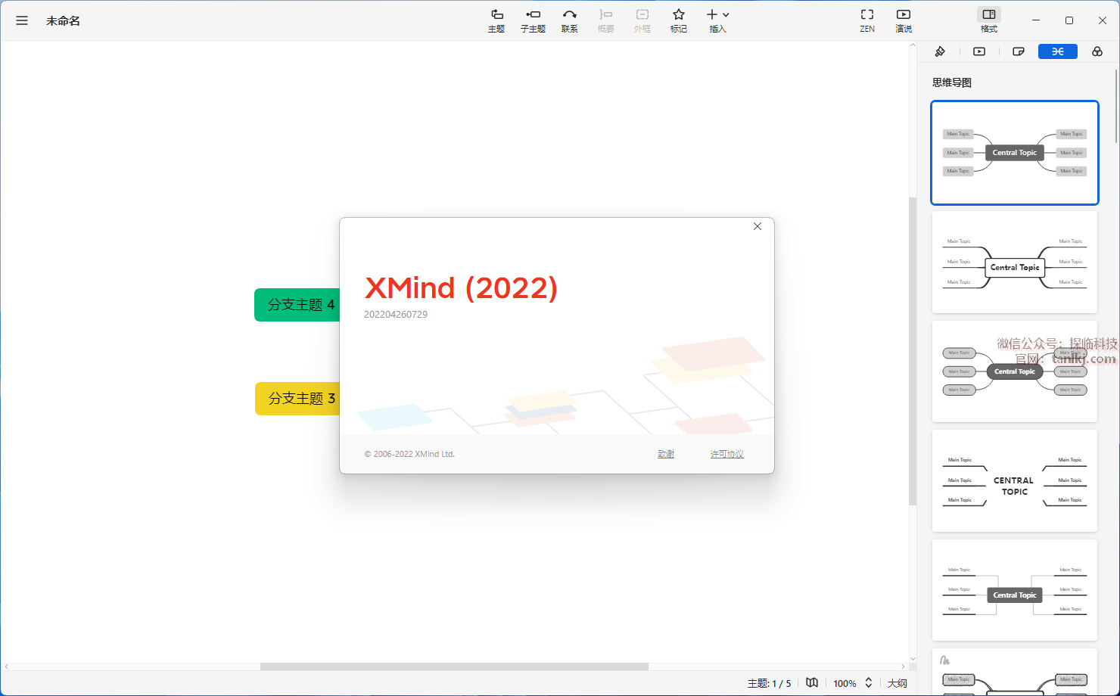
Task: Insert a subtopic using 子主题
Action: click(x=533, y=20)
